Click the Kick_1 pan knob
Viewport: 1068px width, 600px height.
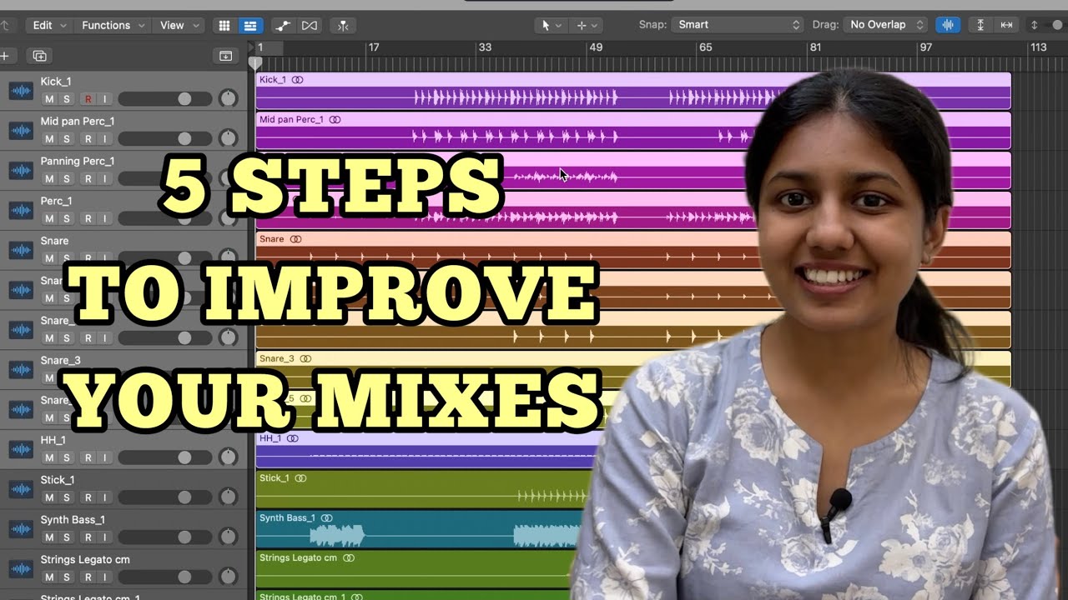(228, 99)
